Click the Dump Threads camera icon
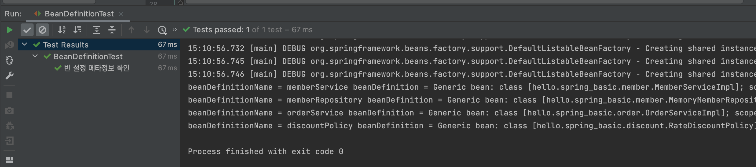This screenshot has width=756, height=167. 9,110
